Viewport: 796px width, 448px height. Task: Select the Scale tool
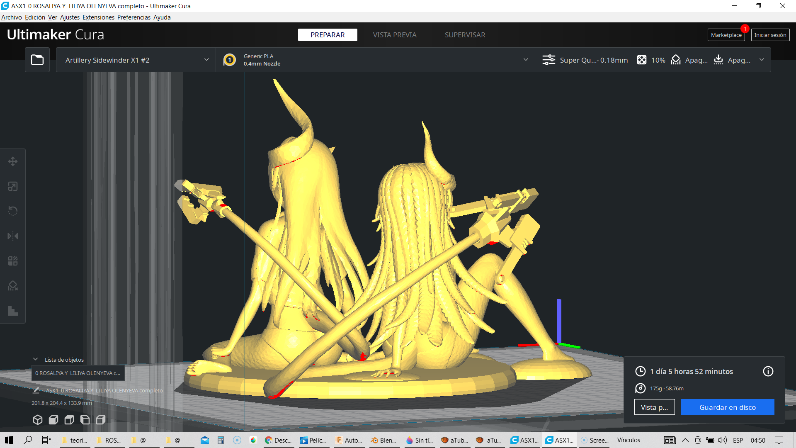click(13, 186)
